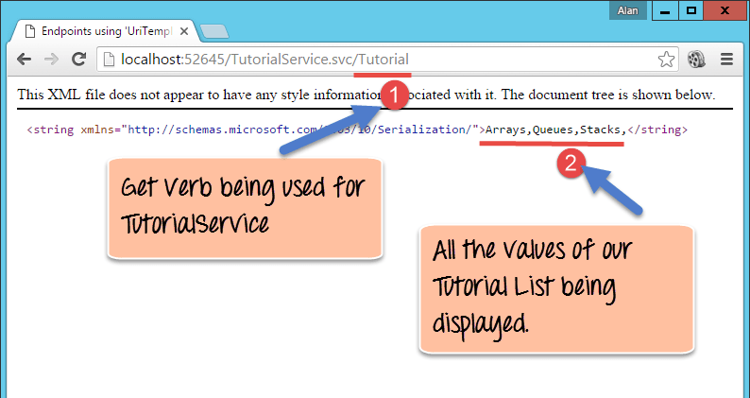The image size is (750, 398).
Task: Click the film reel extension icon
Action: click(x=697, y=60)
